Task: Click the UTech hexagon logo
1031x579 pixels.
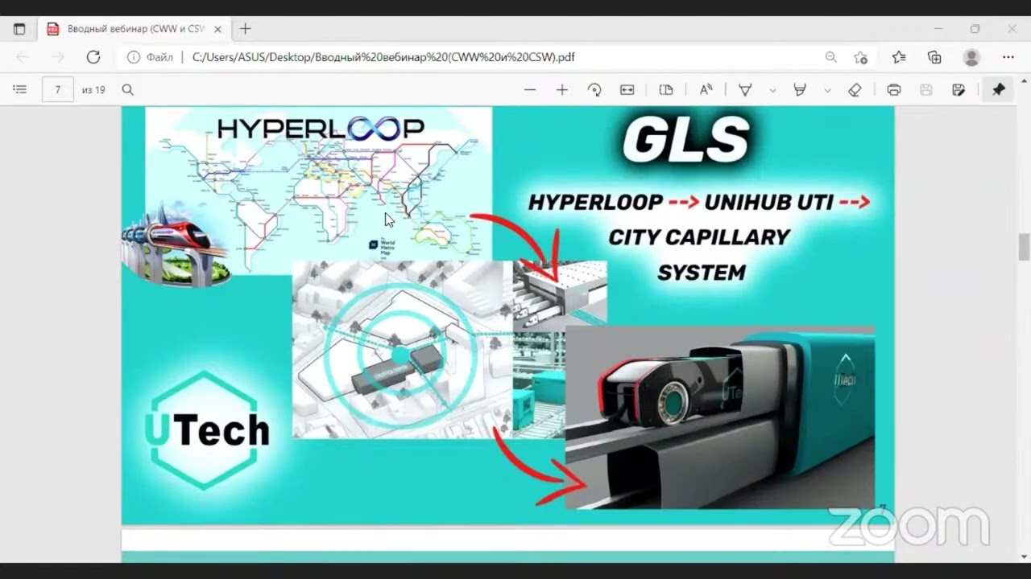Action: tap(207, 429)
